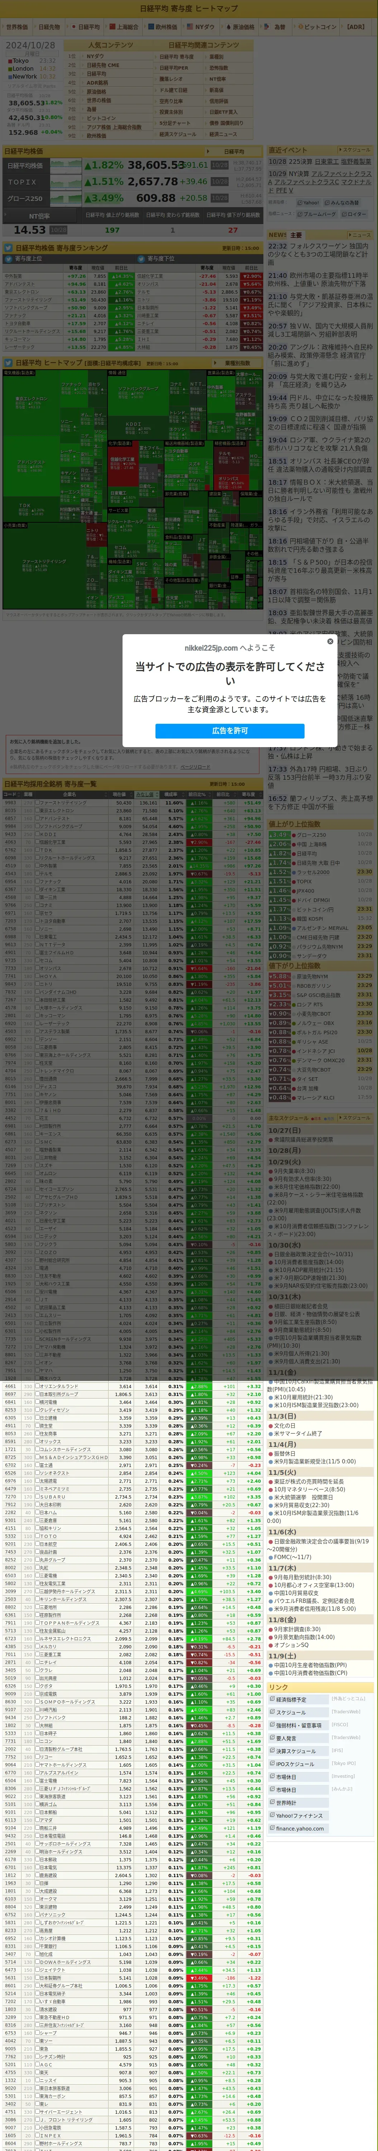Open グロース250 in 値上がり上位指数 list

(311, 834)
